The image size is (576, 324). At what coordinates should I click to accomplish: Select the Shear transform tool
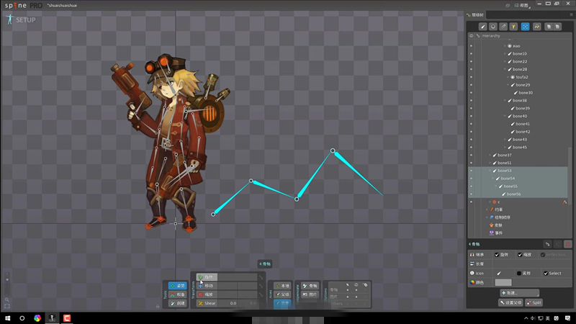point(207,303)
